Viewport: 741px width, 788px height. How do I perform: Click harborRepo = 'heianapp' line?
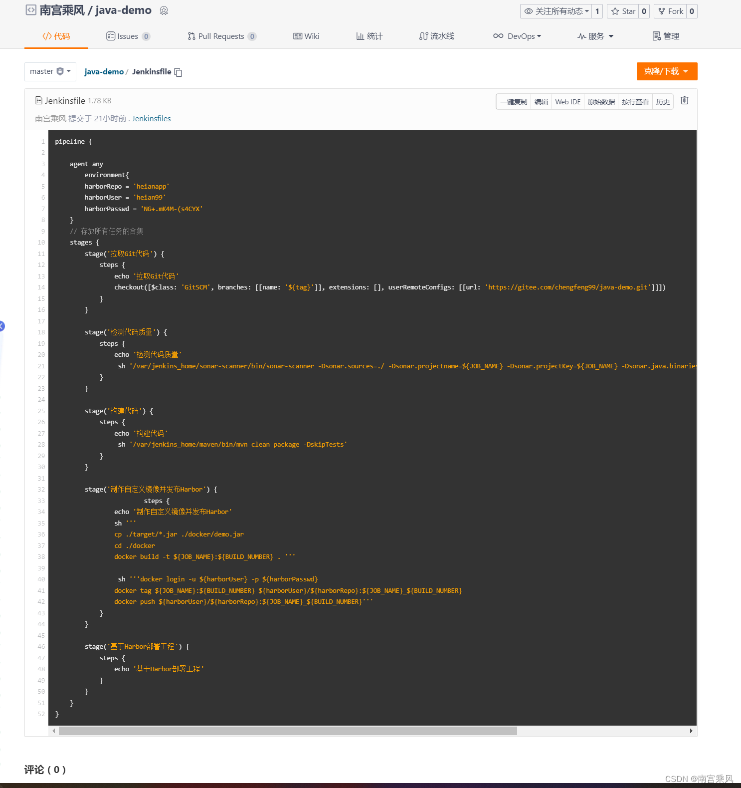coord(127,187)
